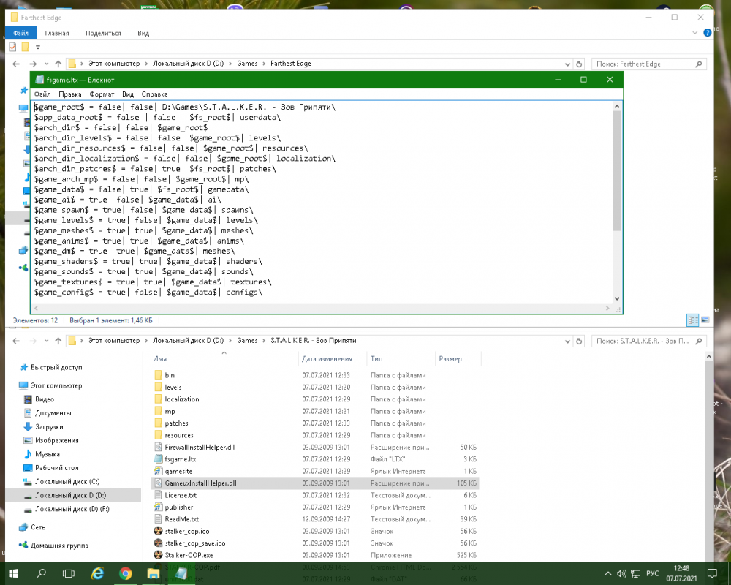This screenshot has height=585, width=731.
Task: Switch to the Главная ribbon tab
Action: point(57,33)
